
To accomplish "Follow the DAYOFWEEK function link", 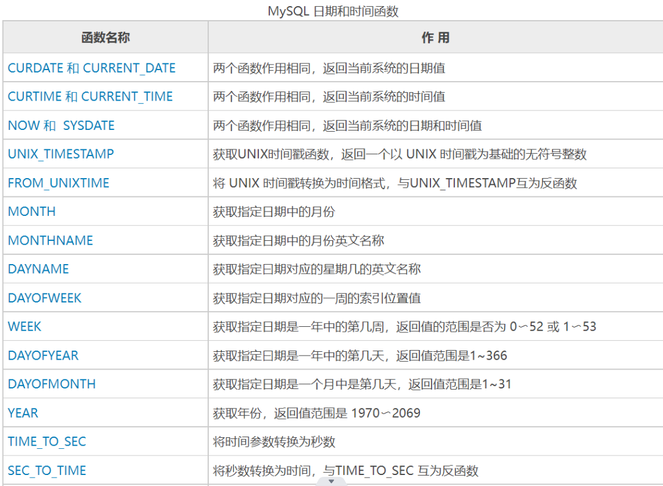I will (45, 298).
